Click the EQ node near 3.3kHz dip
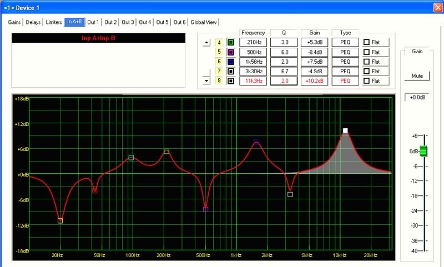Image resolution: width=444 pixels, height=267 pixels. (290, 194)
